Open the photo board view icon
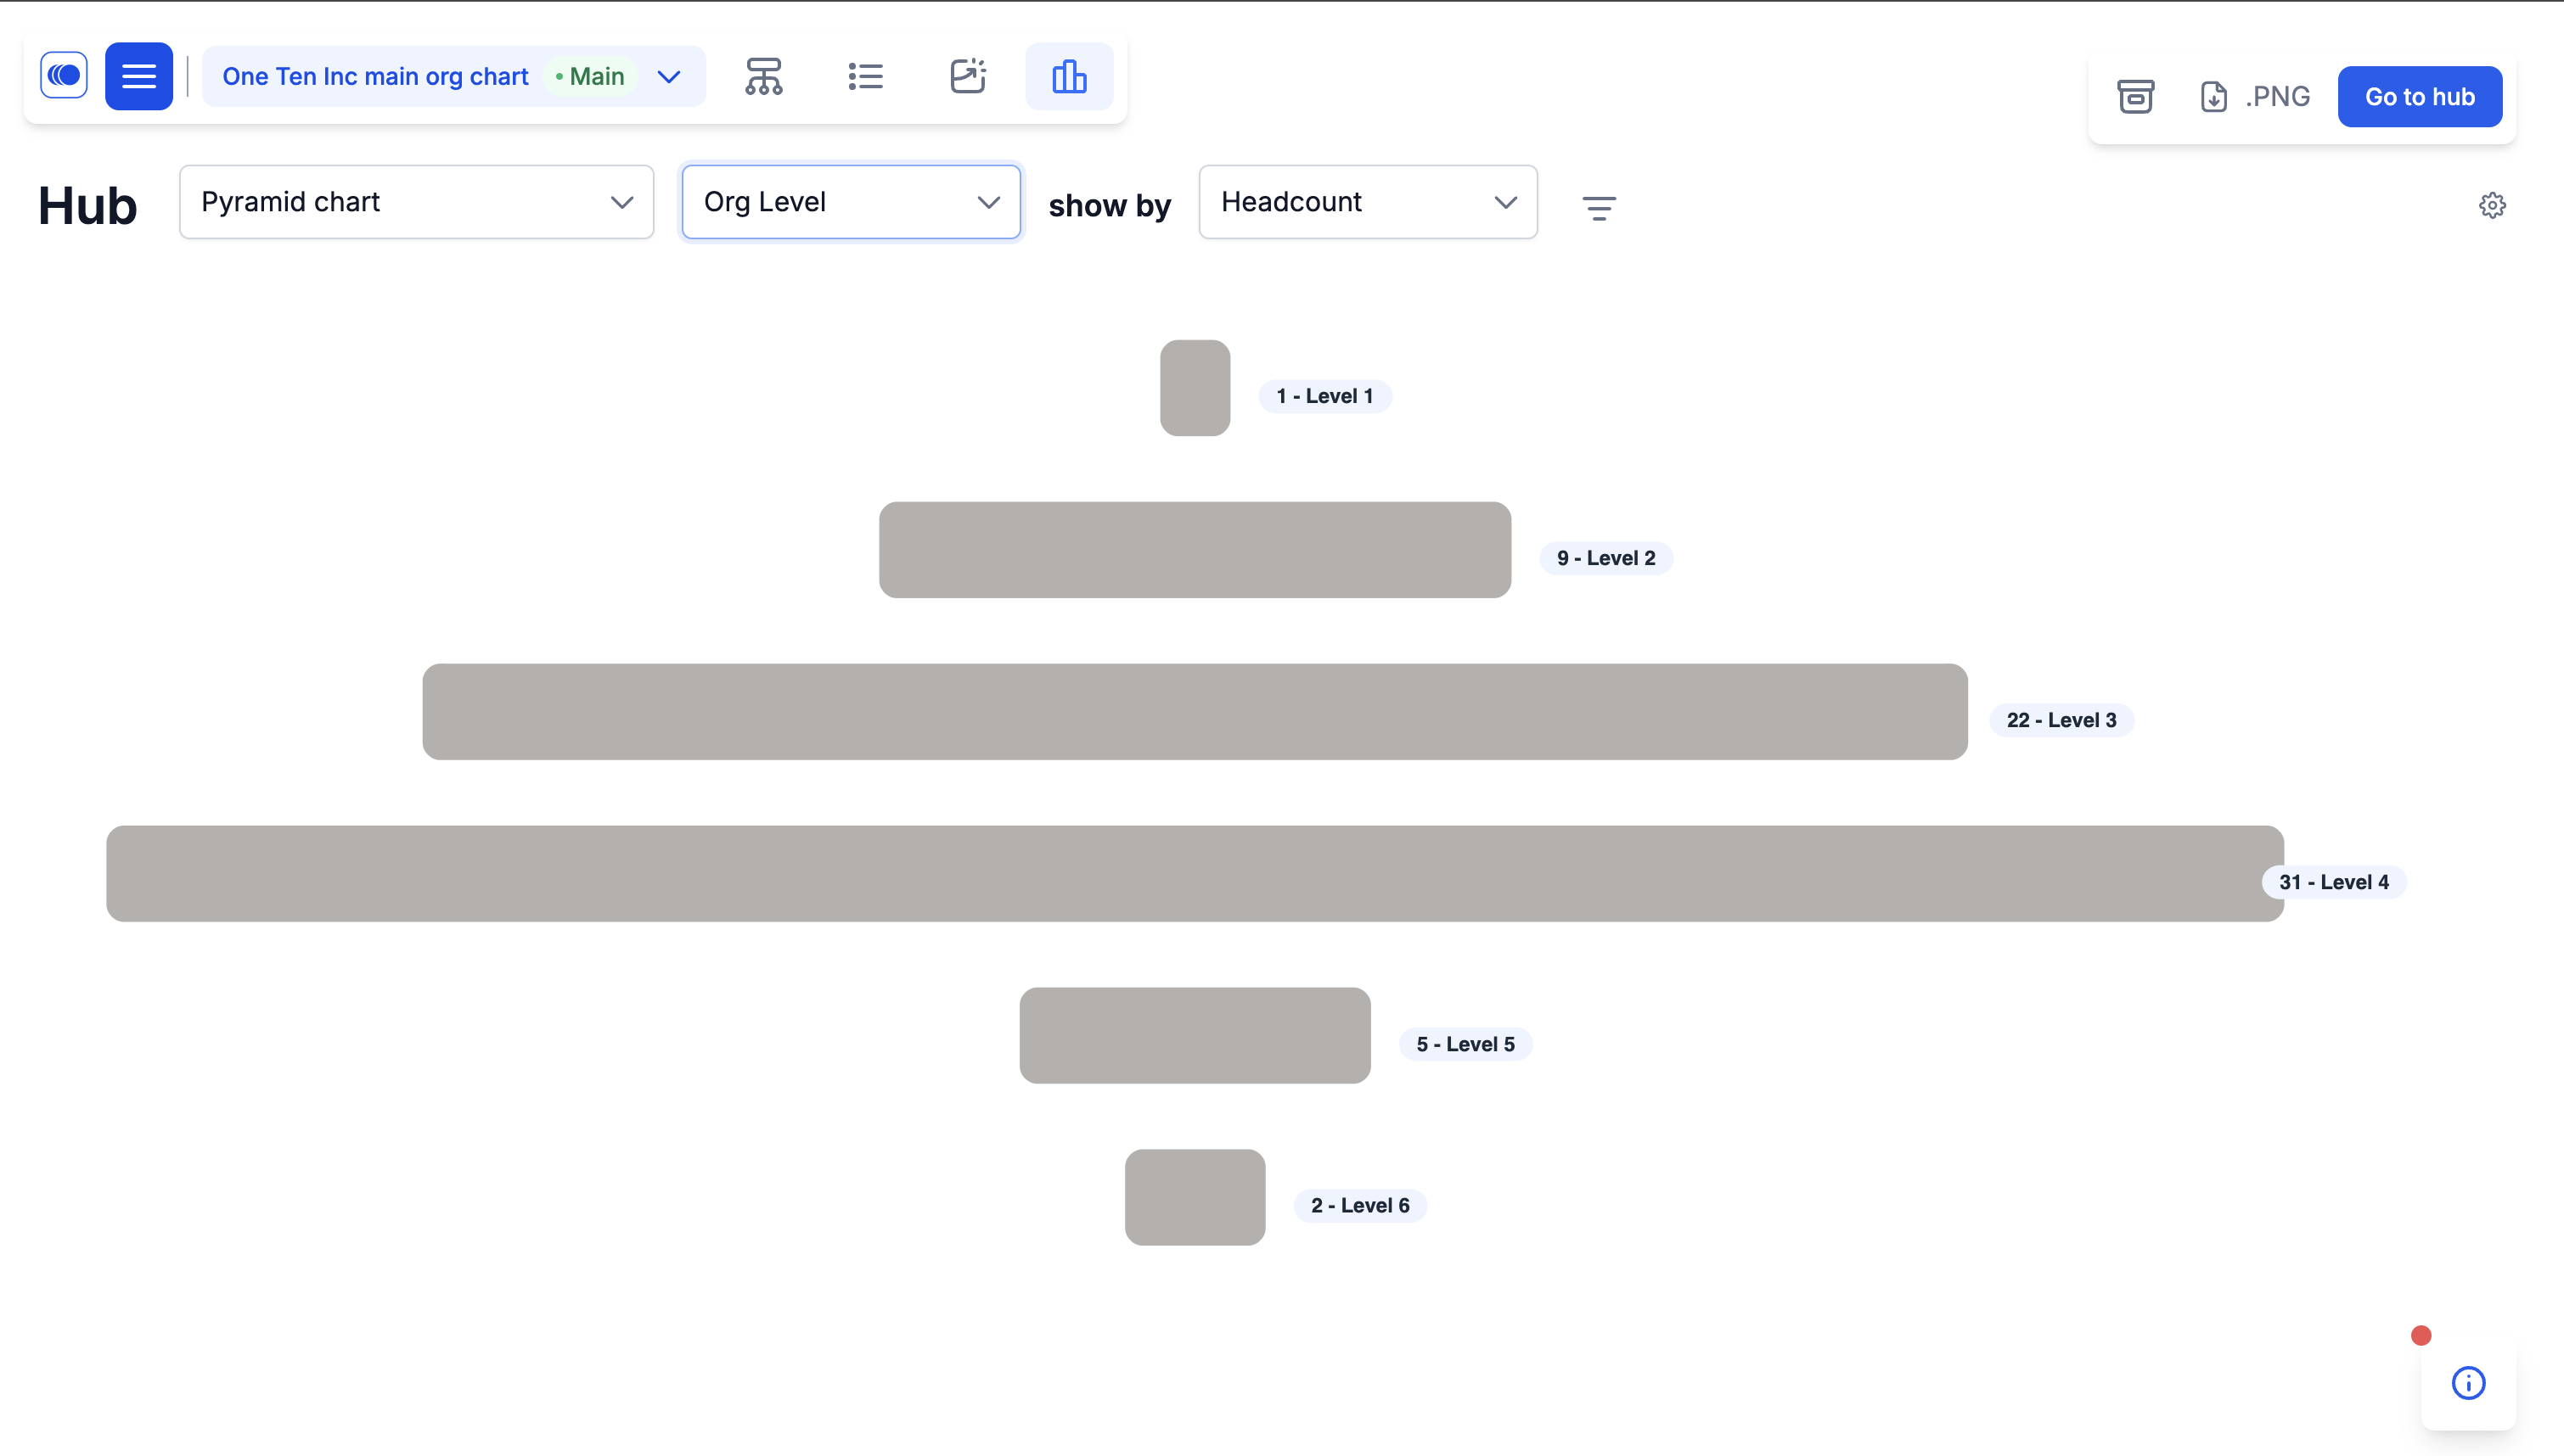 pos(967,76)
